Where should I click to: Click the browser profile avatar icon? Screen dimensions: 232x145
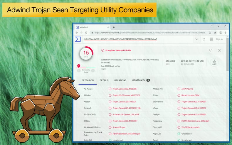(221, 33)
